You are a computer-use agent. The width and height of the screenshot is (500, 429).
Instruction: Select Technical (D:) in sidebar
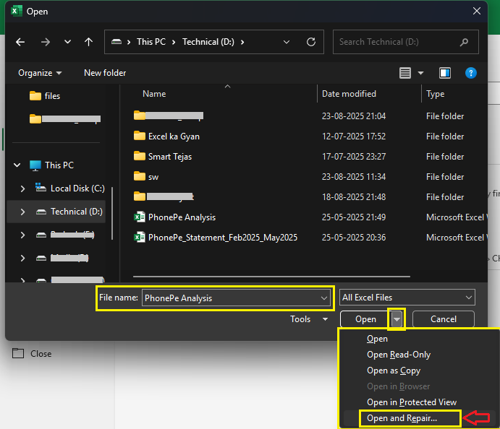pyautogui.click(x=69, y=212)
